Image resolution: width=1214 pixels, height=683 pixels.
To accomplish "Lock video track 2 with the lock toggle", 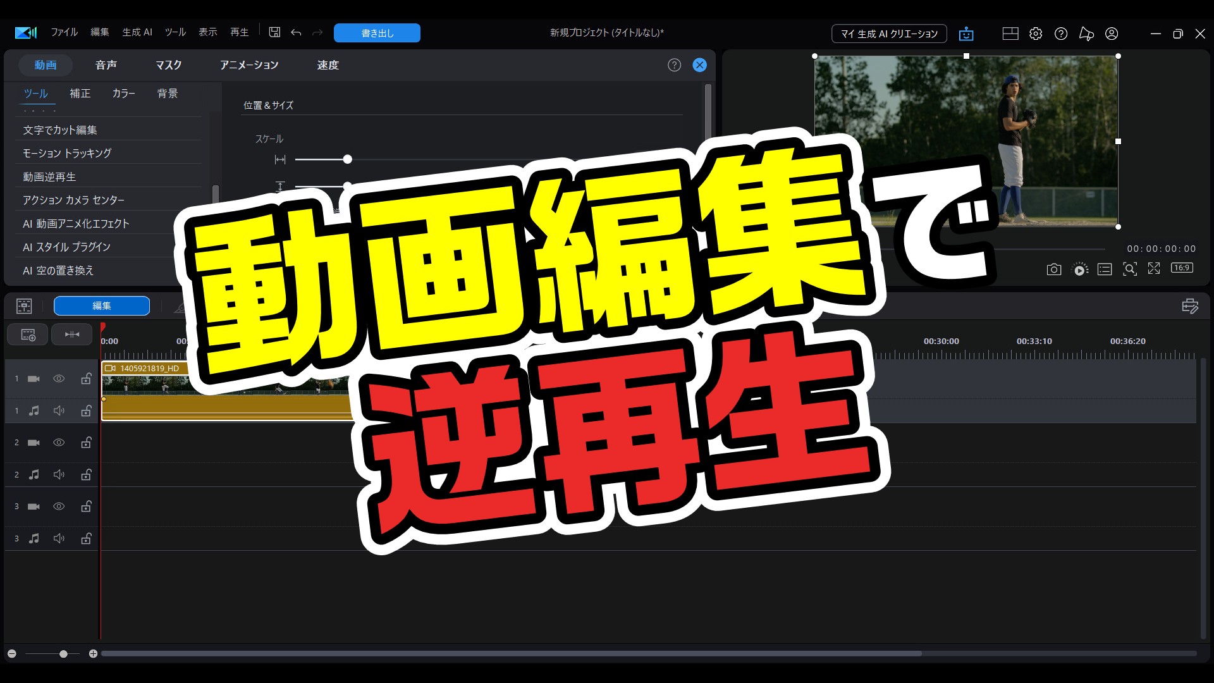I will 86,443.
